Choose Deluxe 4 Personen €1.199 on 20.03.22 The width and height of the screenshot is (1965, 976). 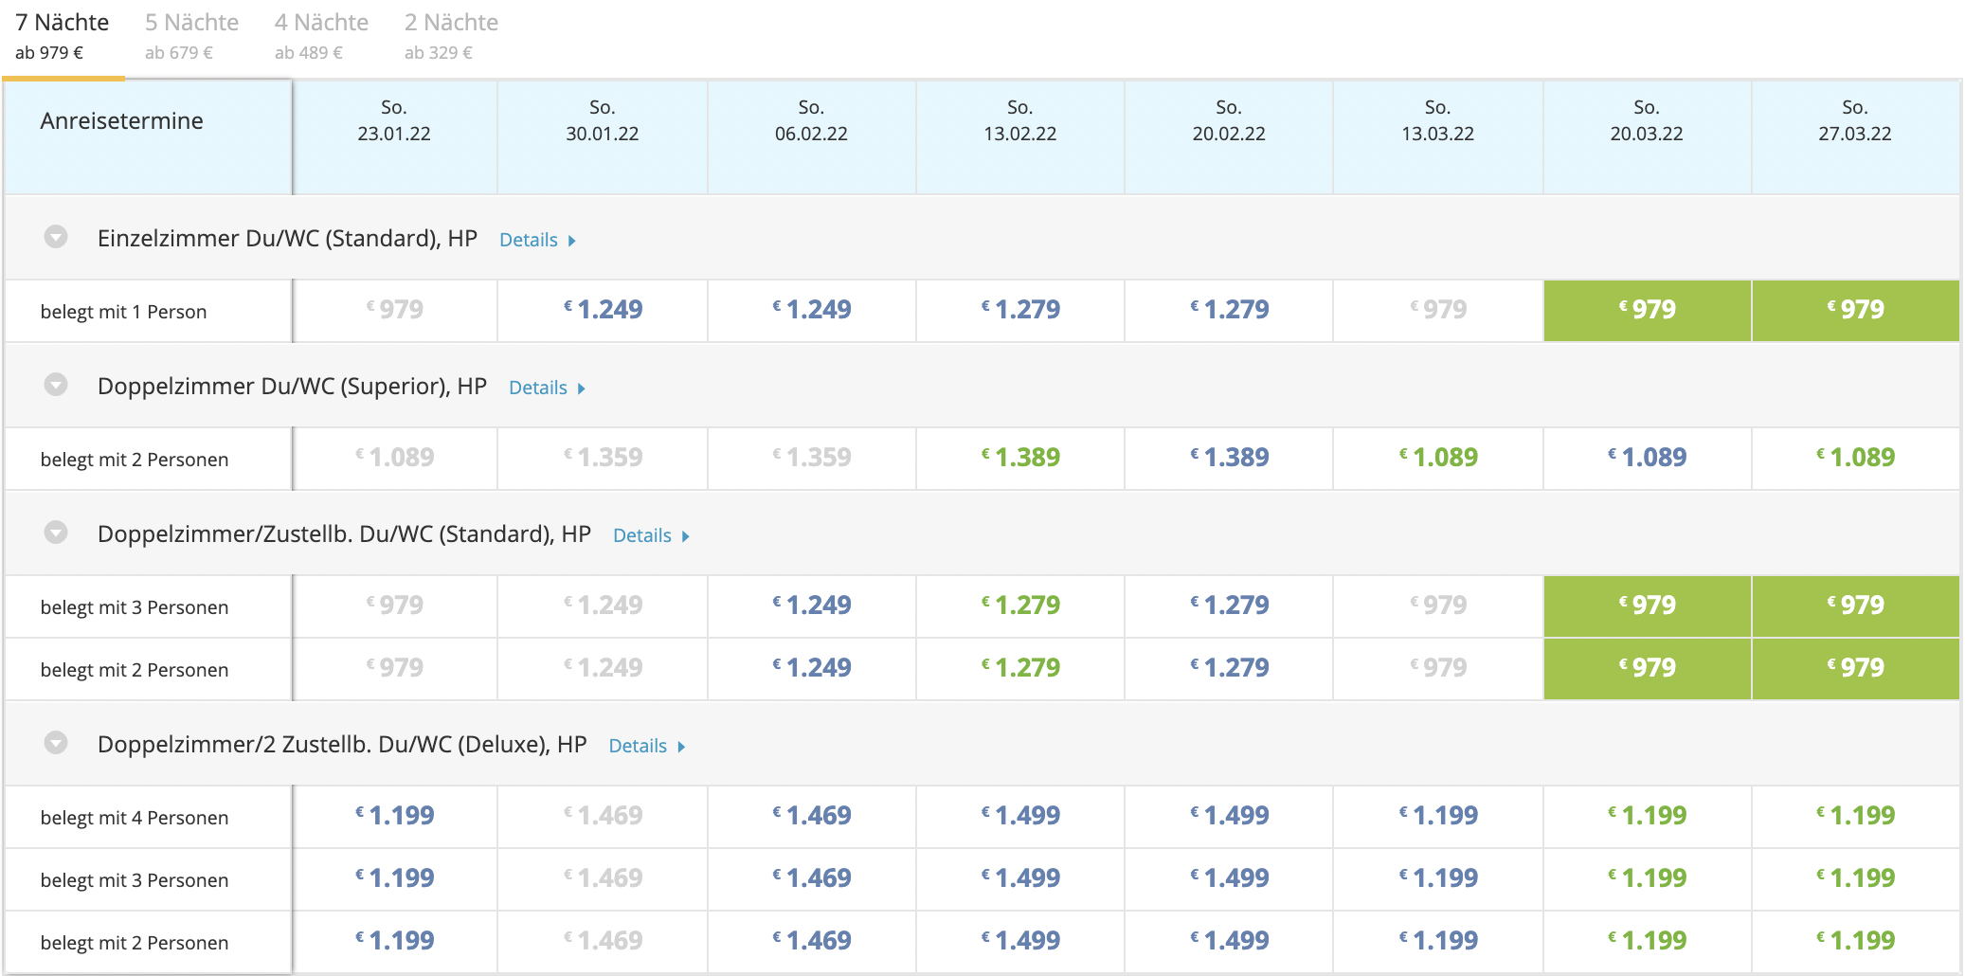pos(1647,816)
